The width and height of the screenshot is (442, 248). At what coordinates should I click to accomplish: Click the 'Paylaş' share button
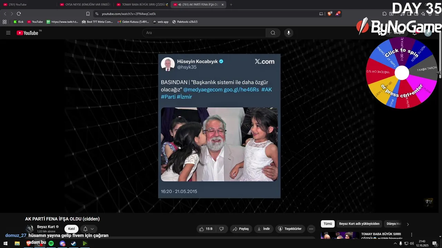(x=241, y=229)
